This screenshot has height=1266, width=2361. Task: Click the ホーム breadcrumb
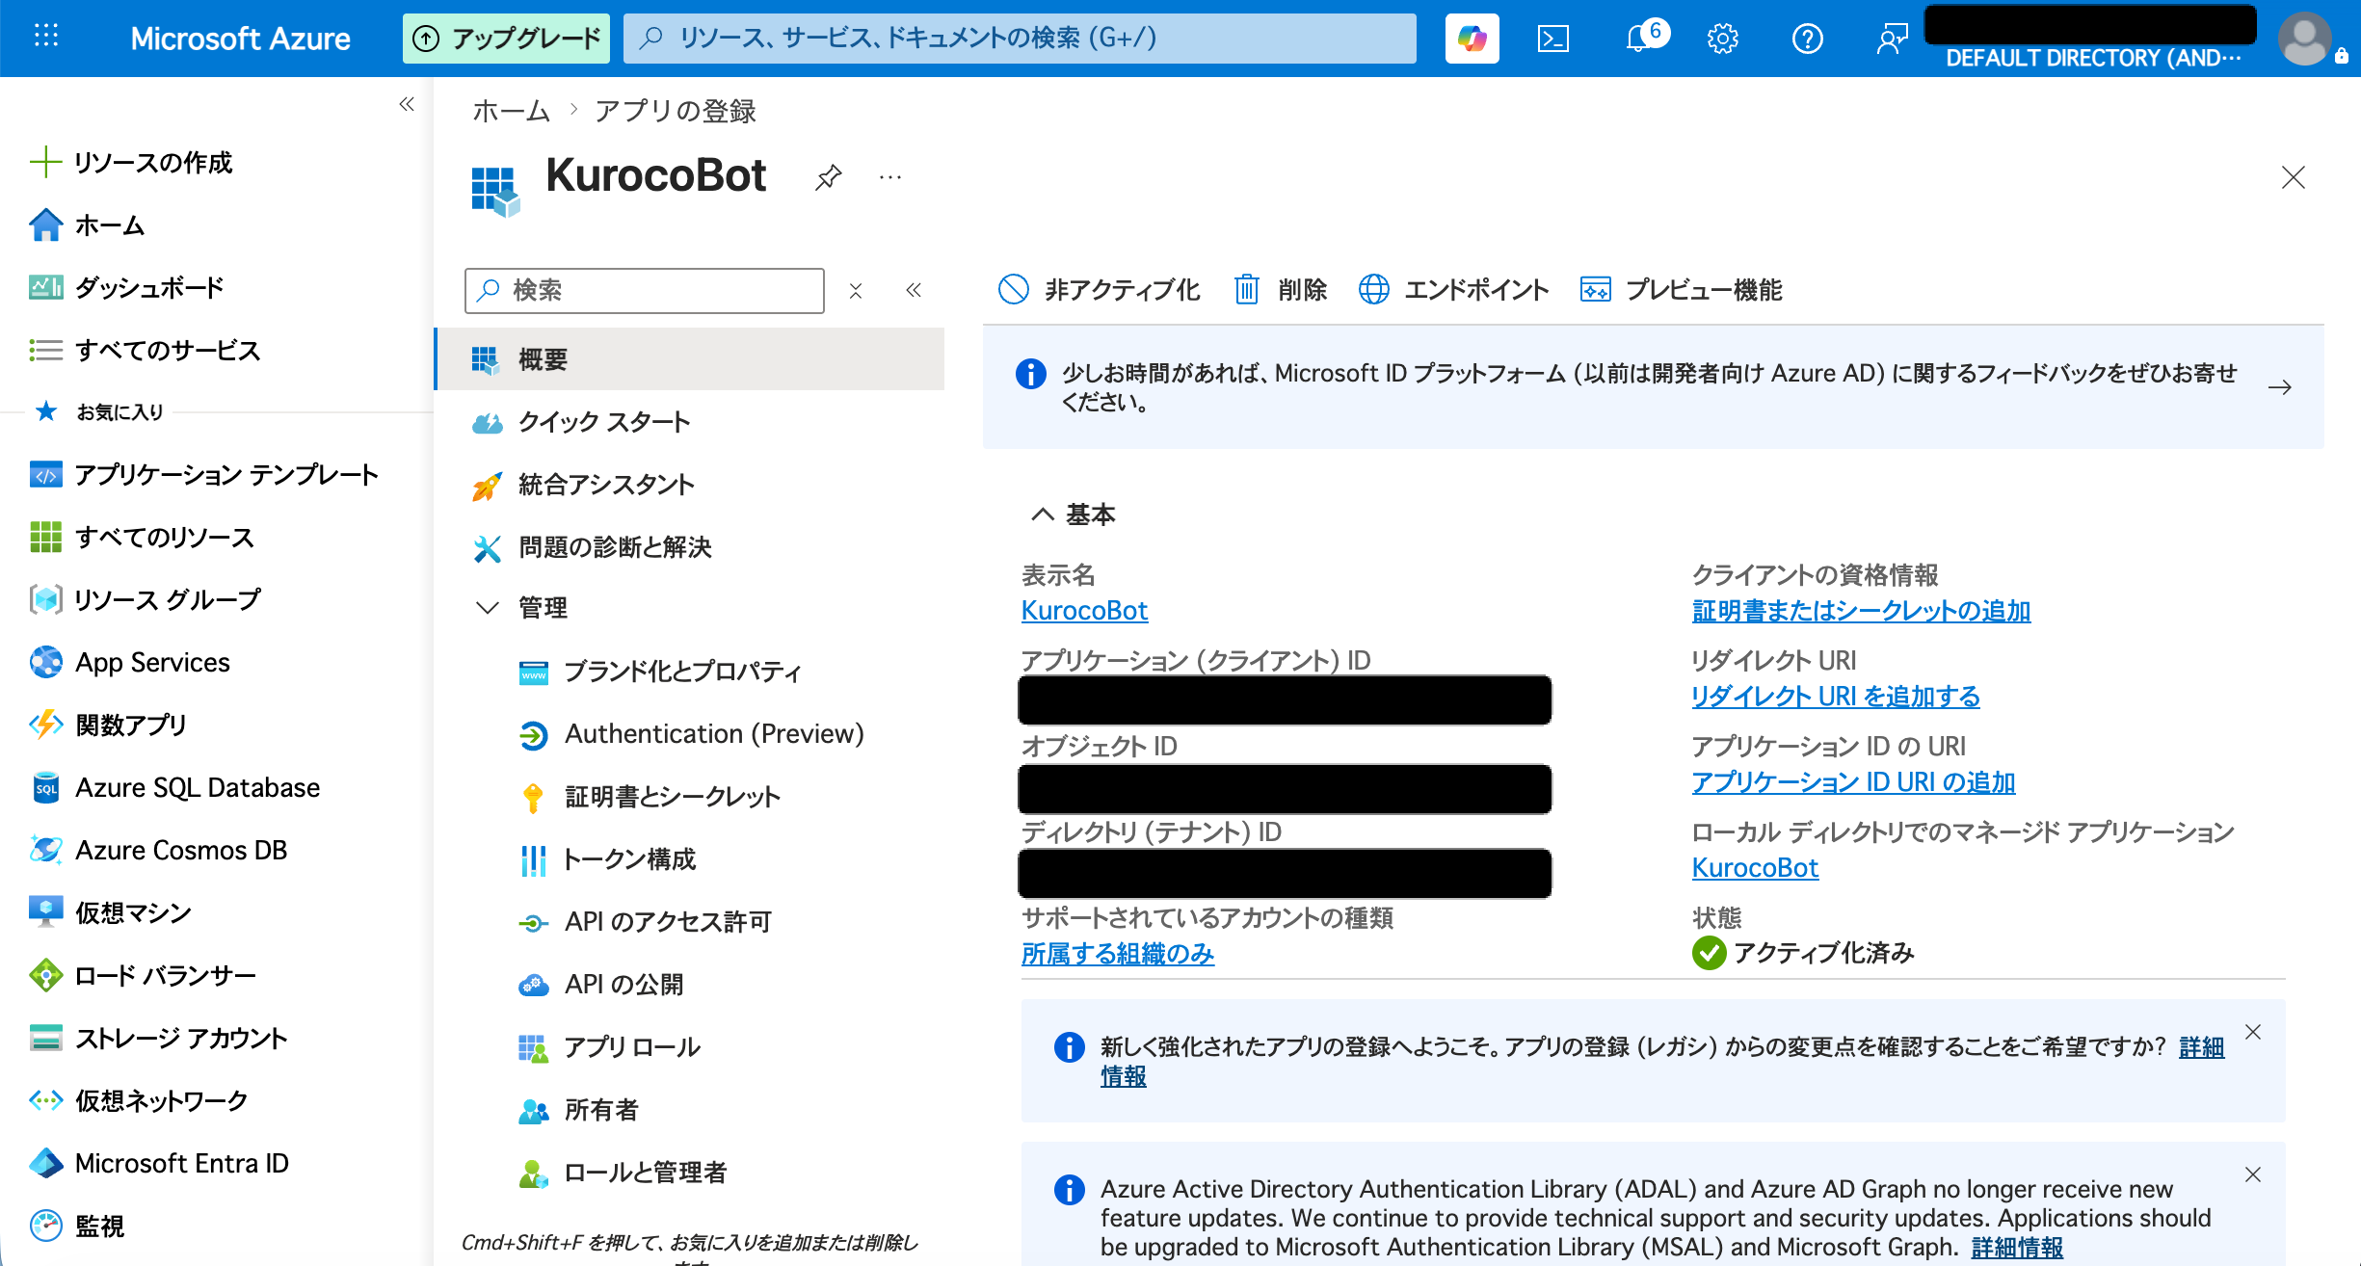point(512,111)
